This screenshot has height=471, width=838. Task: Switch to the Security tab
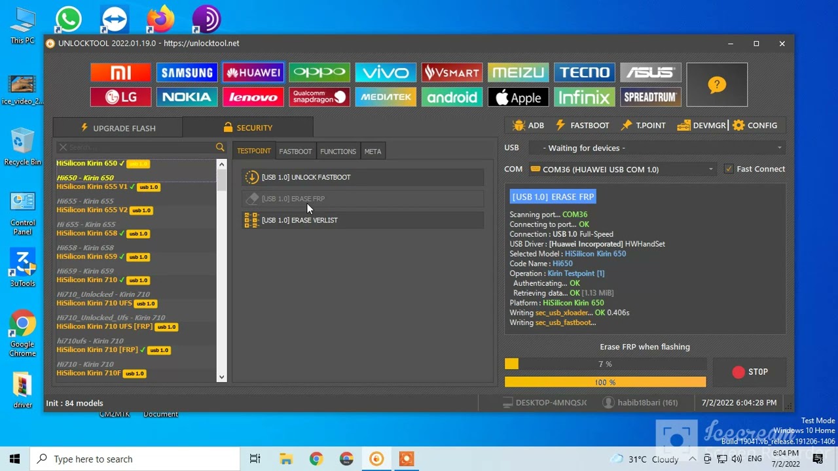pyautogui.click(x=247, y=128)
